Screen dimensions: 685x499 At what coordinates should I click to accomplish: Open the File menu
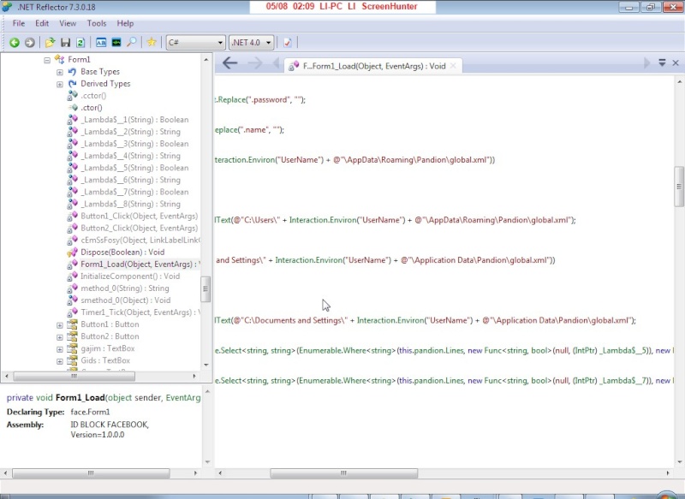coord(19,24)
